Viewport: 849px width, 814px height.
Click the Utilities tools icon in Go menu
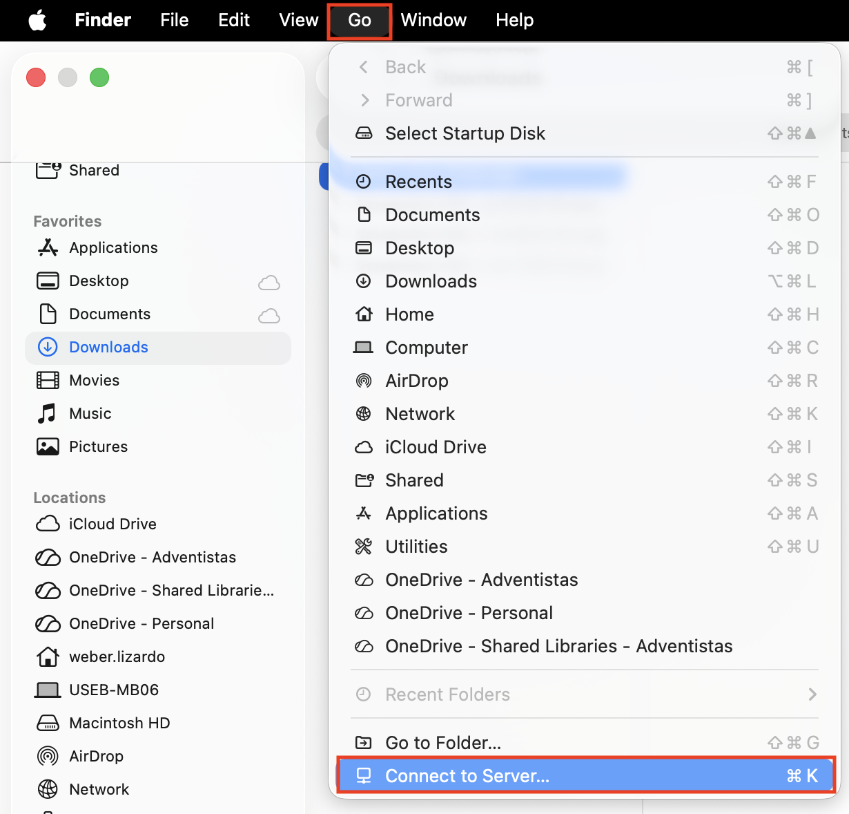(364, 547)
